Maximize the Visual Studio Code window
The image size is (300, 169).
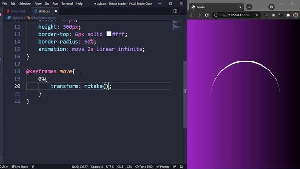(171, 3)
